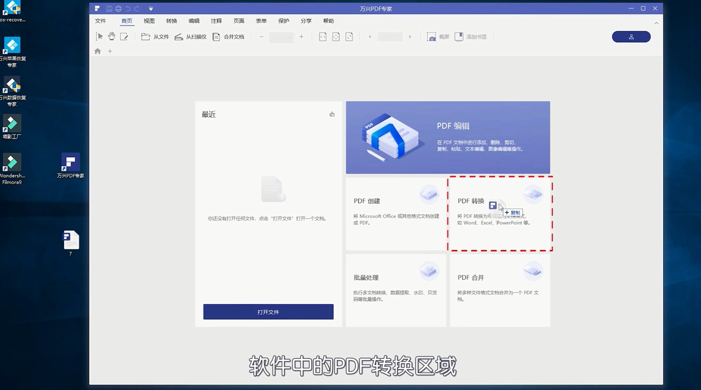Choose the Edit text tool icon
This screenshot has width=701, height=390.
click(124, 37)
